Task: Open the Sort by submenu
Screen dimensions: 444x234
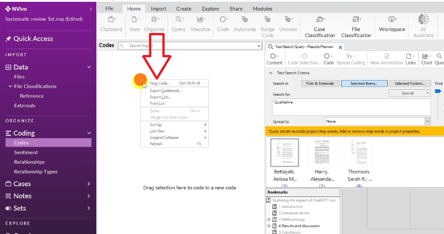Action: [174, 125]
